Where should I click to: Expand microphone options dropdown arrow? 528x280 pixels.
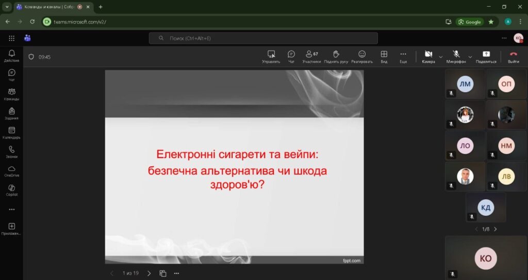click(470, 57)
